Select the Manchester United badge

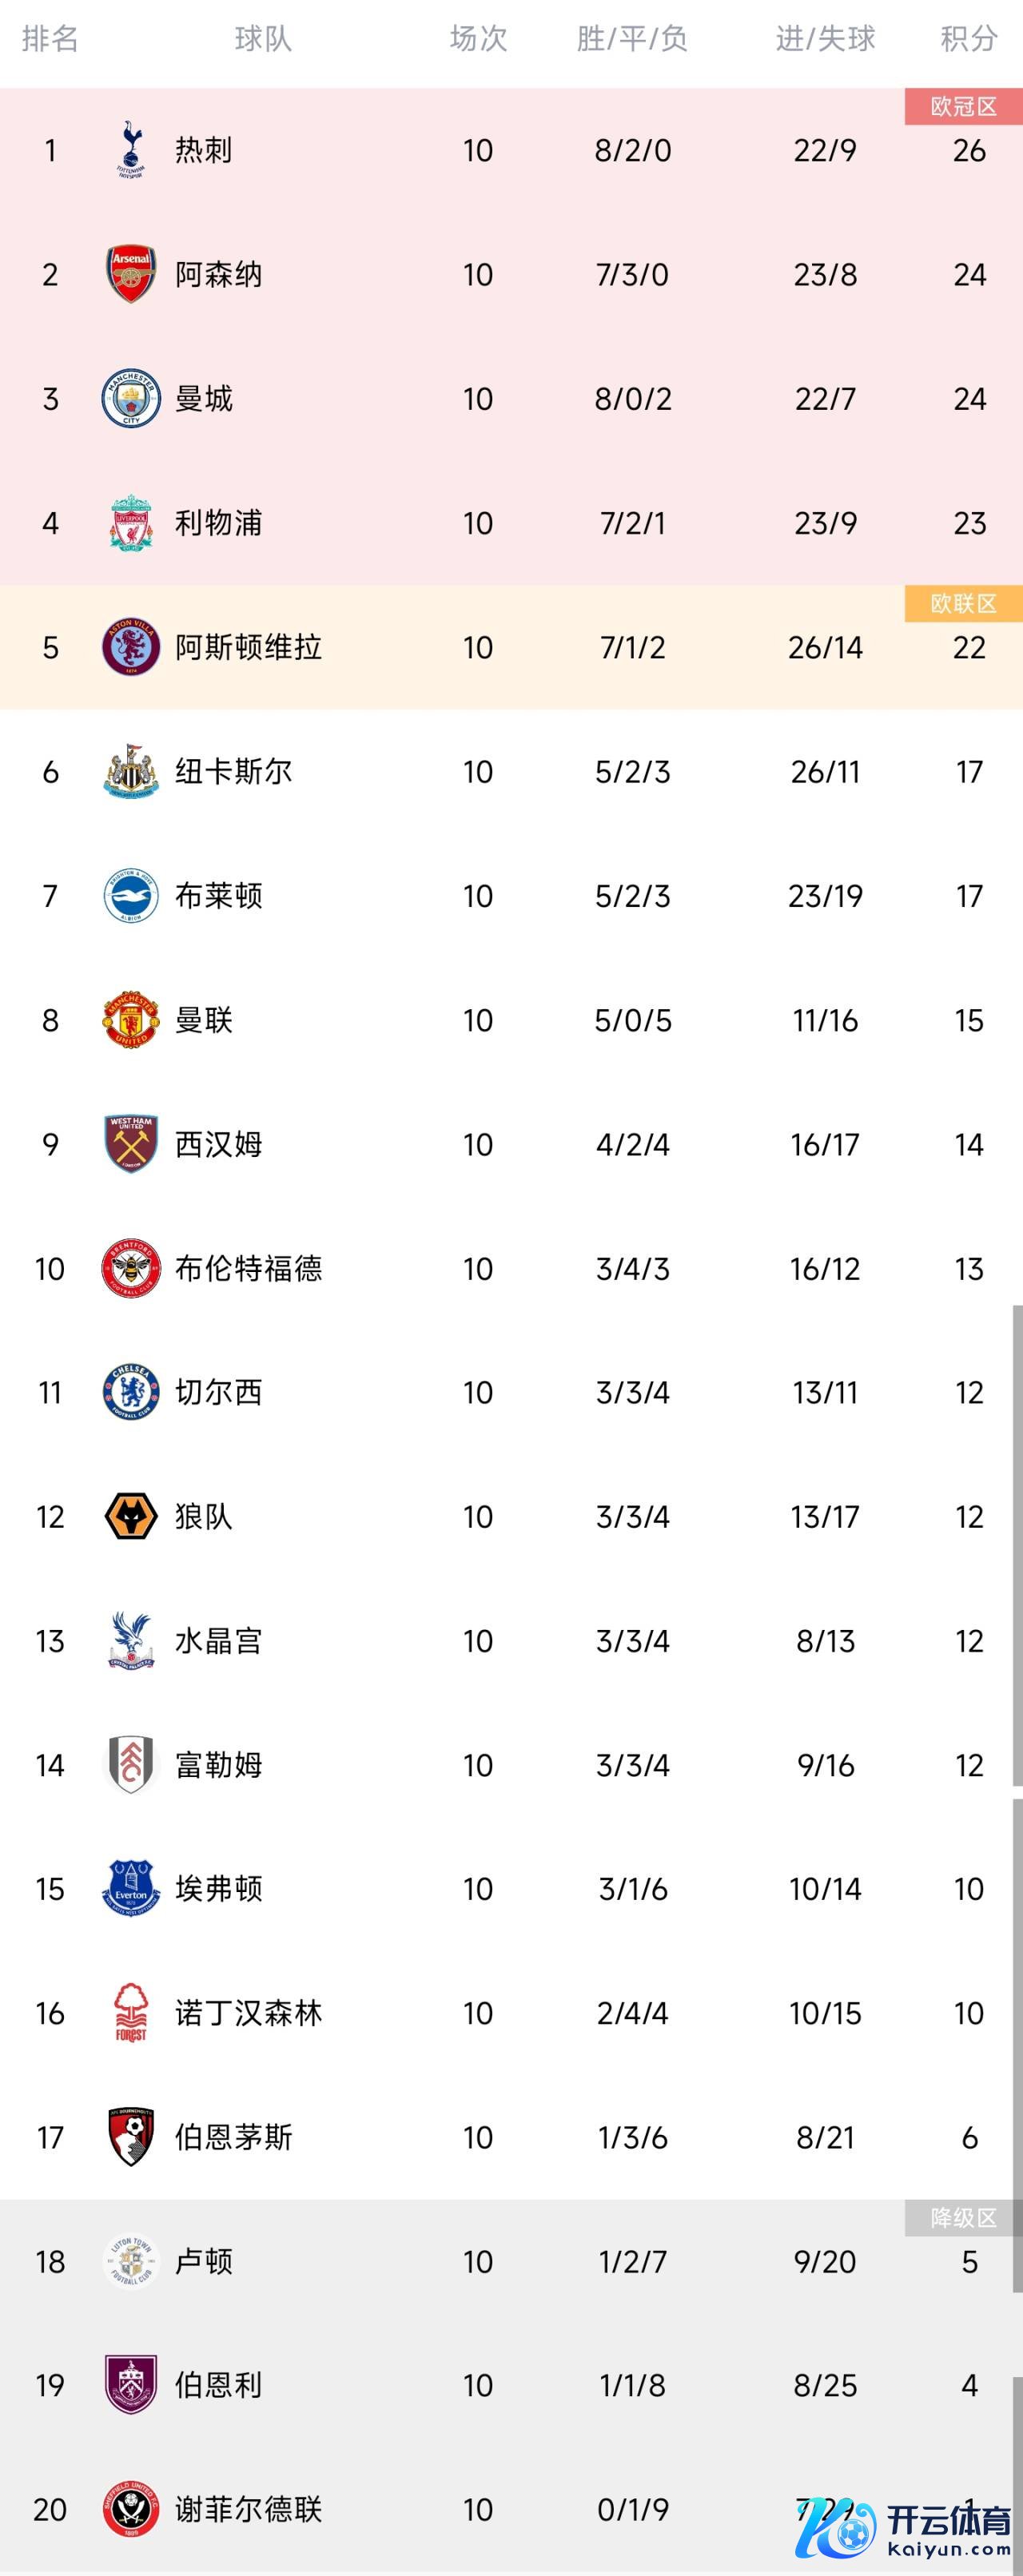(131, 1020)
